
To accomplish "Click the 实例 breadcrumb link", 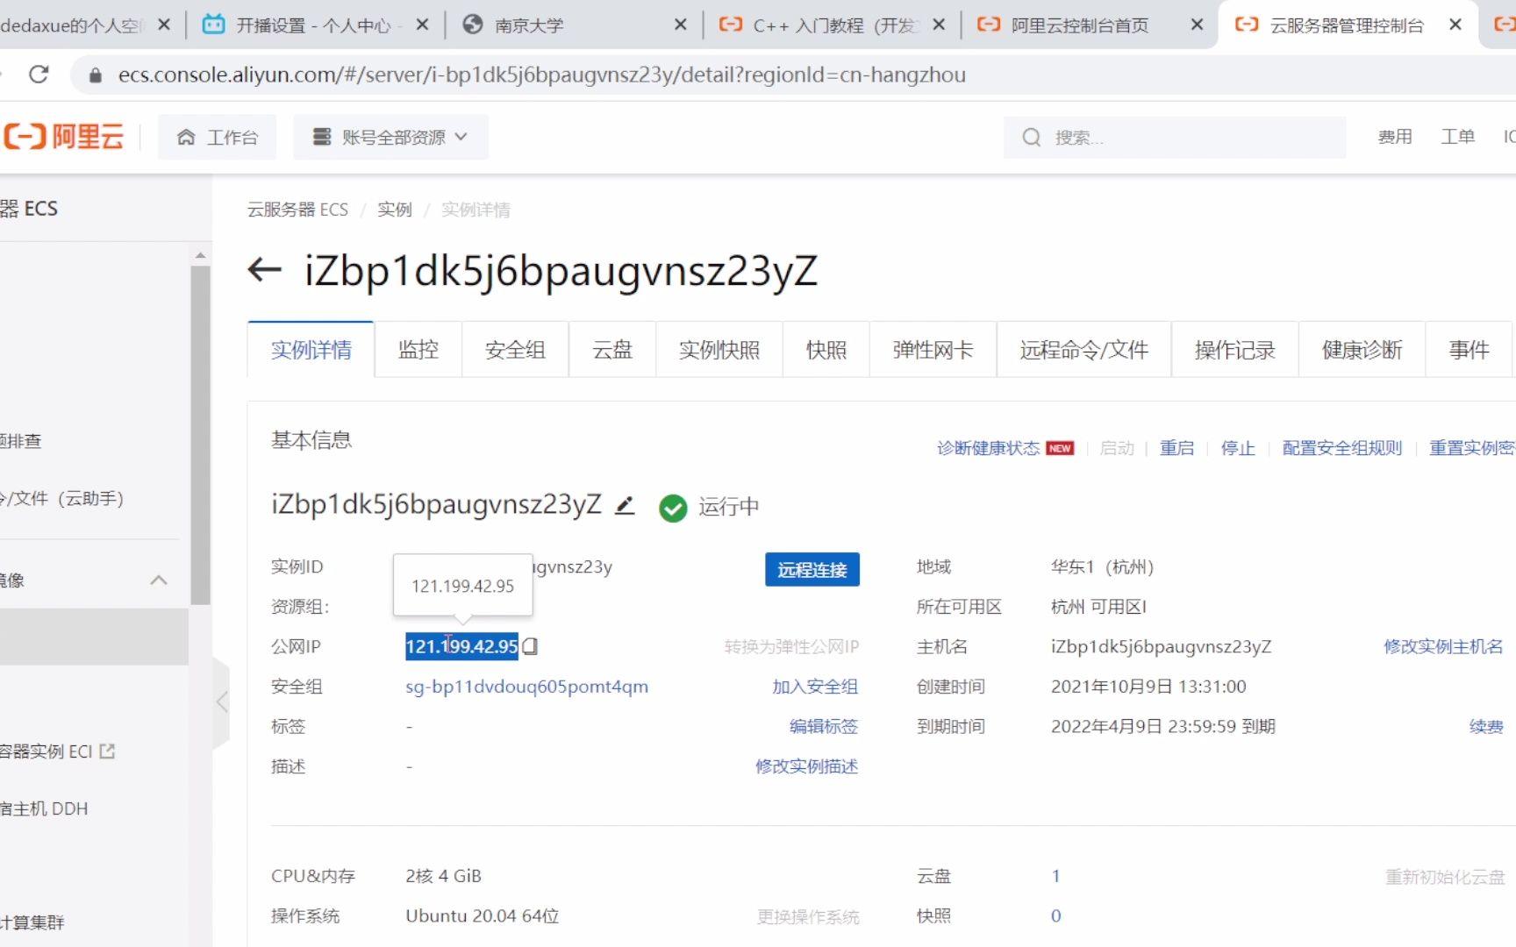I will [395, 210].
